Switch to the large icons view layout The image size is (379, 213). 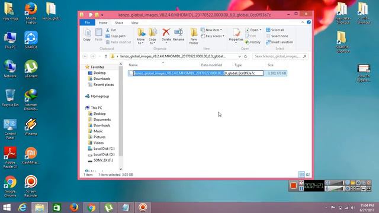coord(308,175)
